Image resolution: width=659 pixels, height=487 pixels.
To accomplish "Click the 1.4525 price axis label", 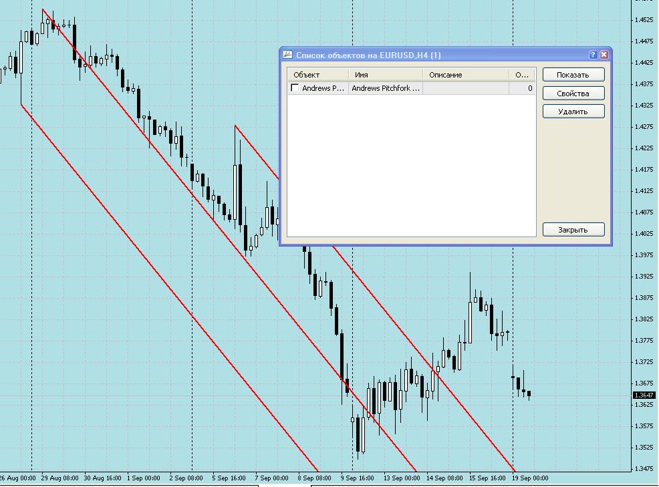I will coord(644,20).
